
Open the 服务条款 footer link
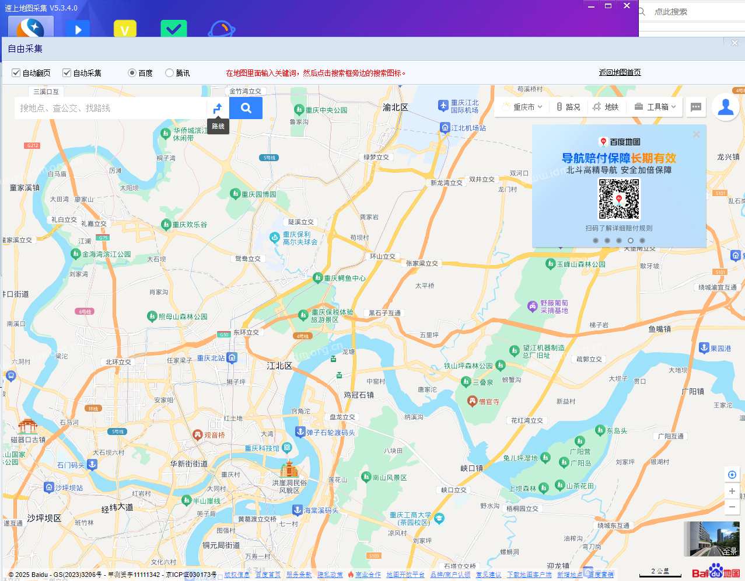pyautogui.click(x=299, y=575)
